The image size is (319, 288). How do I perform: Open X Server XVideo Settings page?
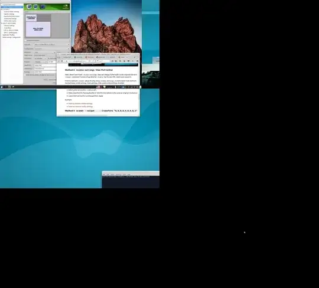click(11, 12)
